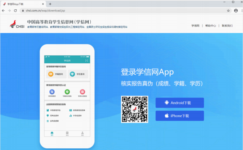Open a new tab with the plus button
This screenshot has height=150, width=243.
pyautogui.click(x=50, y=4)
